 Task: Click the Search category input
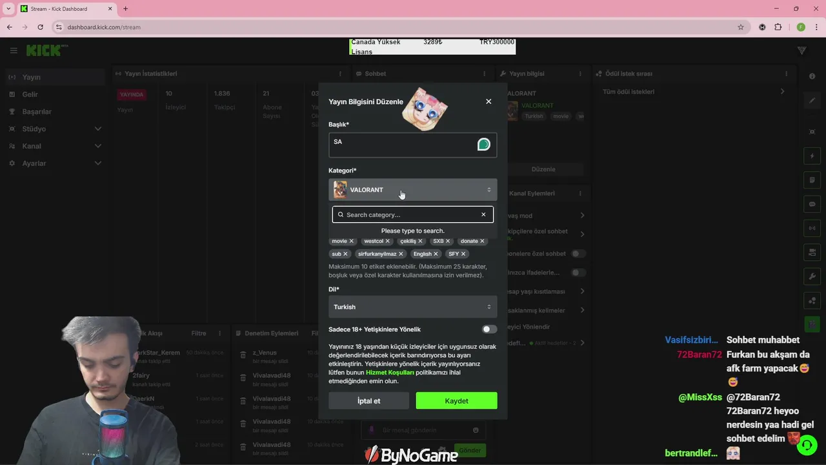(x=413, y=214)
